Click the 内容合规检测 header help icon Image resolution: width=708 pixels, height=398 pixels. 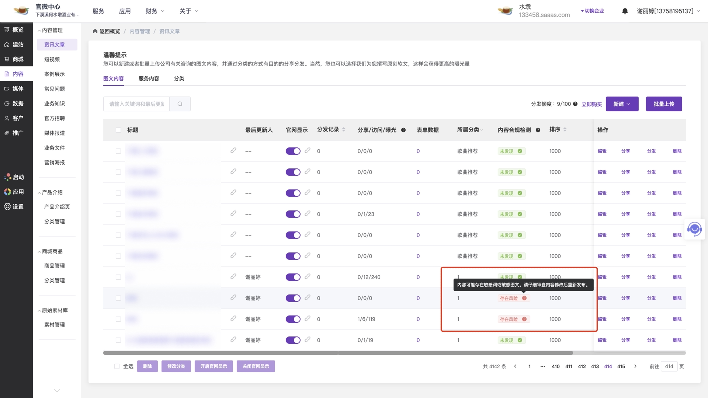pos(538,130)
